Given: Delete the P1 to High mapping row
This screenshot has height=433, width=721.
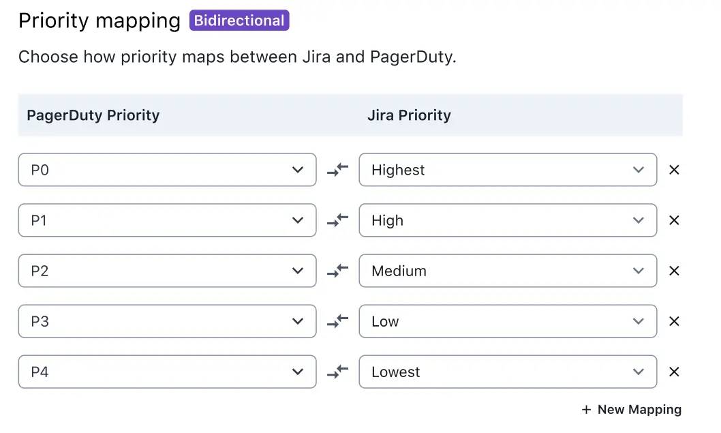Looking at the screenshot, I should [674, 220].
